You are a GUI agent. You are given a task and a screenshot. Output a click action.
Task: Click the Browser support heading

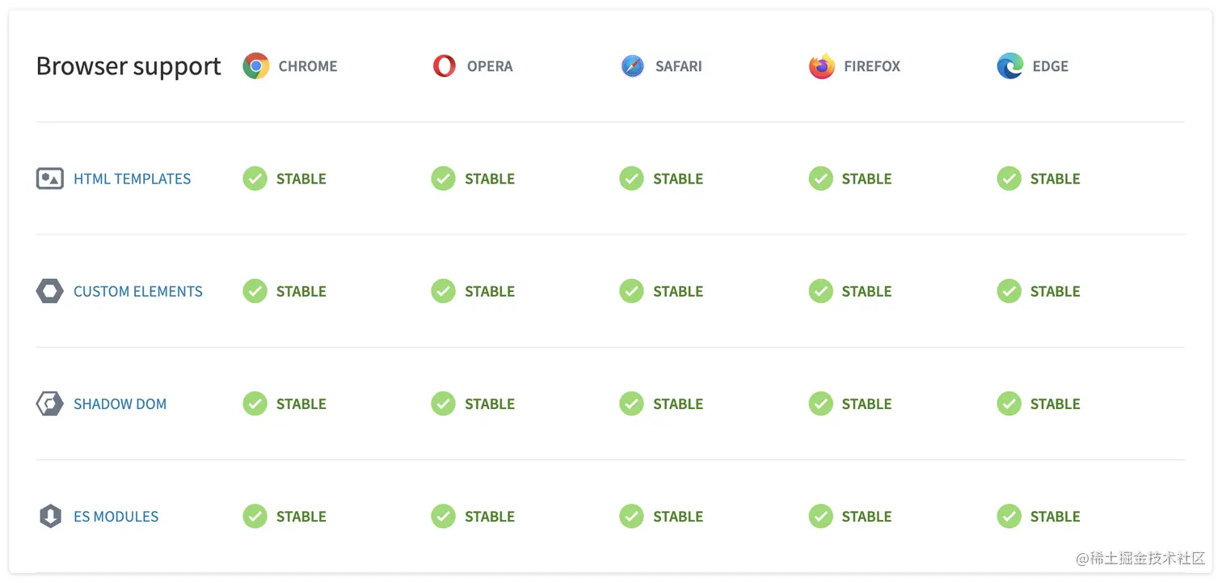point(129,66)
